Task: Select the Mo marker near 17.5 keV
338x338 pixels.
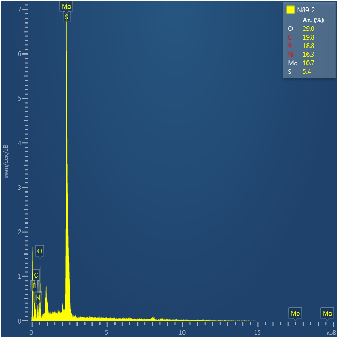Action: click(x=295, y=313)
